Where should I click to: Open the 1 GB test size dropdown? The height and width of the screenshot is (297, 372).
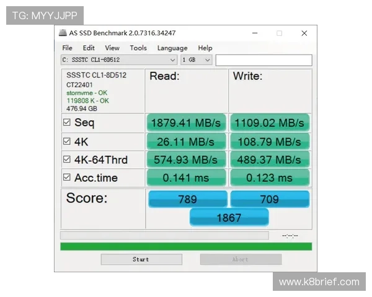coord(207,60)
